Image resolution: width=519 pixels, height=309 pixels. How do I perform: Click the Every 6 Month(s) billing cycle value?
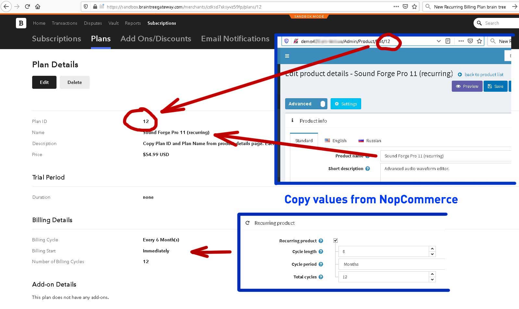(x=161, y=240)
